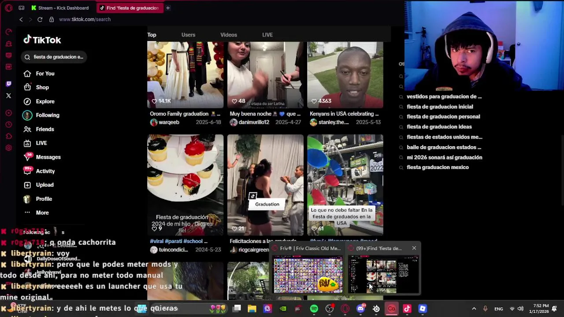The width and height of the screenshot is (564, 317).
Task: Launch Spotify from taskbar
Action: click(x=314, y=309)
